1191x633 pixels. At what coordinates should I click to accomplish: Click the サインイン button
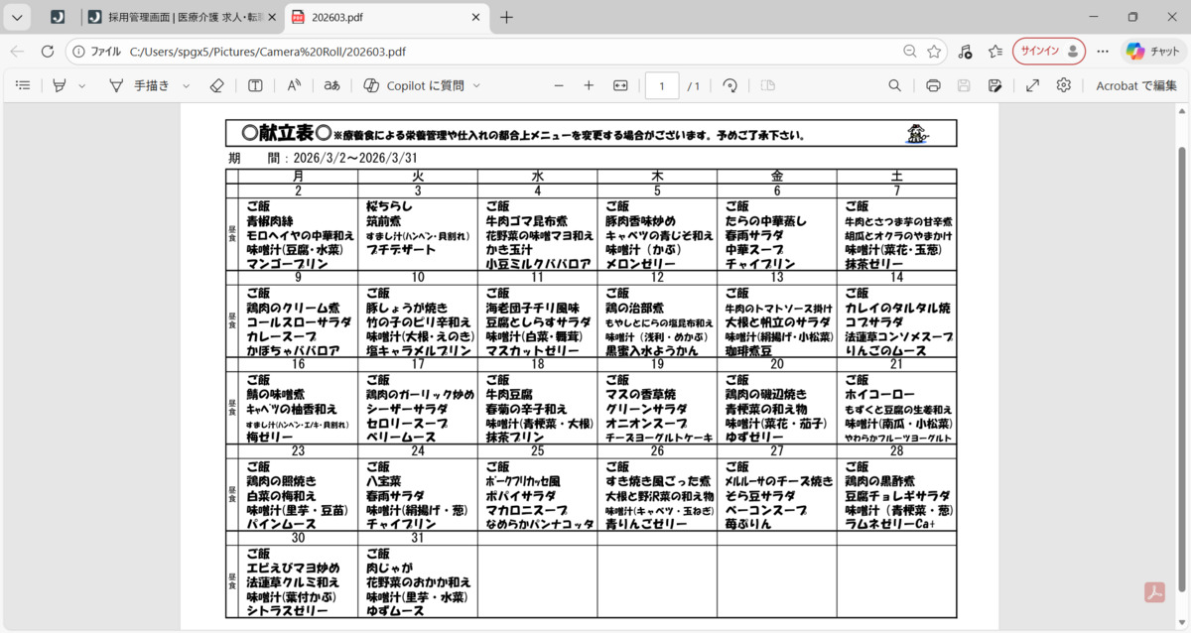[1048, 52]
